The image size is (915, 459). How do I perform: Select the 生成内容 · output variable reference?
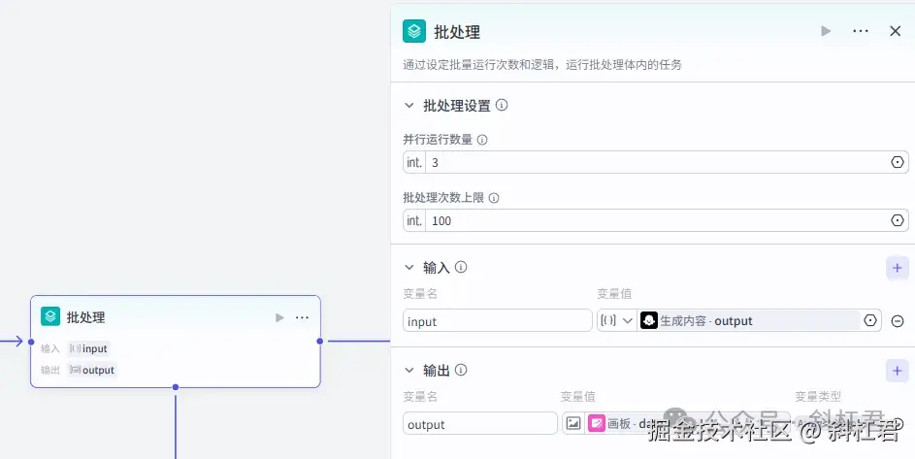[x=749, y=320]
